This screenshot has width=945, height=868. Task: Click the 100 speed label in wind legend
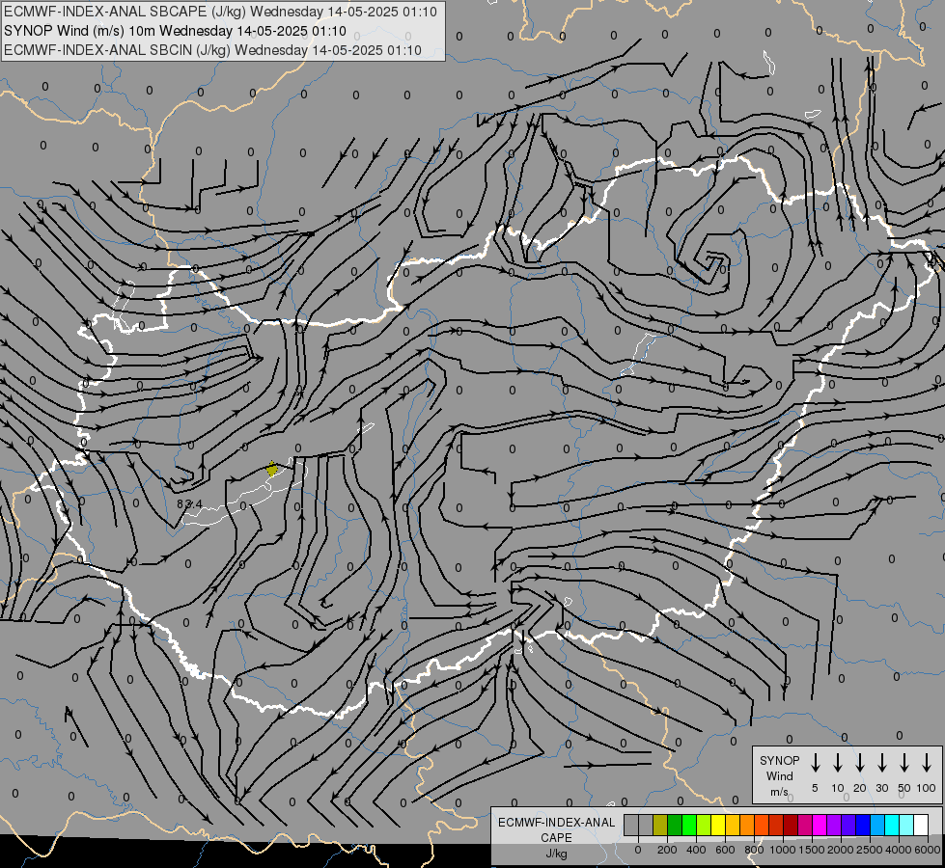point(927,788)
